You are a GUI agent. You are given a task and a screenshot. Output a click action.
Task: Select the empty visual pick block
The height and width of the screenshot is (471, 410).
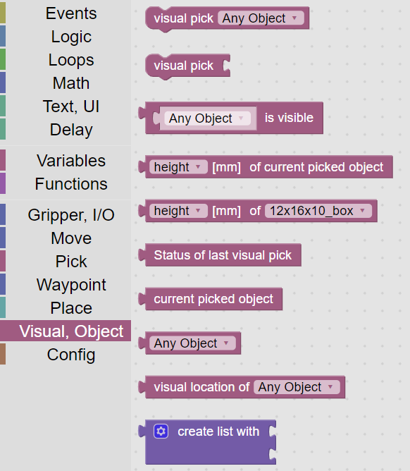tap(187, 66)
